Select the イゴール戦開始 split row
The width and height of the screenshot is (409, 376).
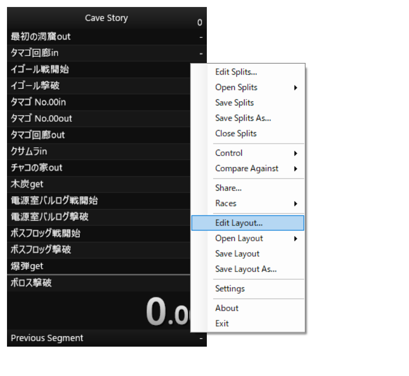click(99, 70)
